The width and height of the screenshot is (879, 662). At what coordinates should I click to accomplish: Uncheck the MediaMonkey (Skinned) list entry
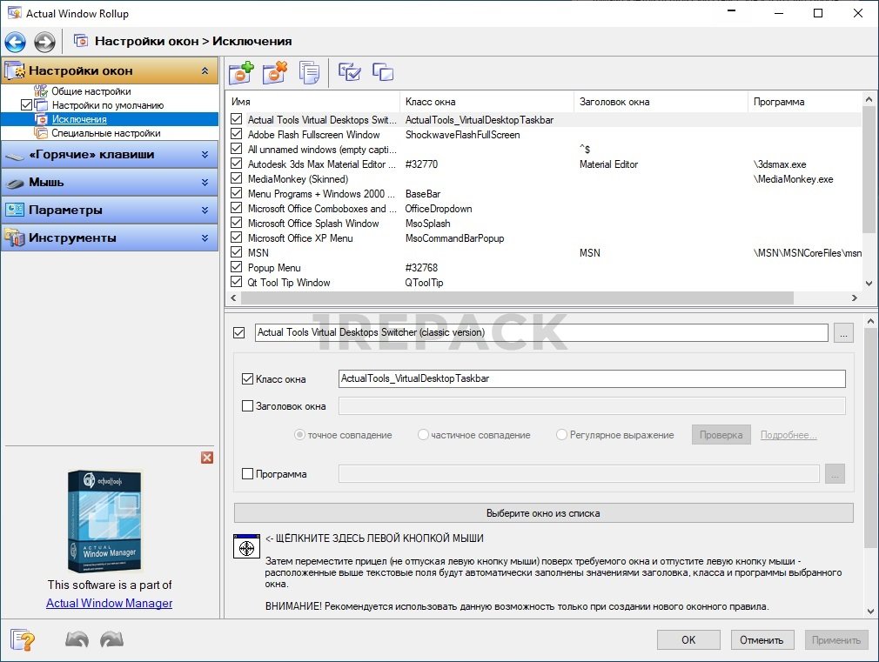(x=236, y=179)
